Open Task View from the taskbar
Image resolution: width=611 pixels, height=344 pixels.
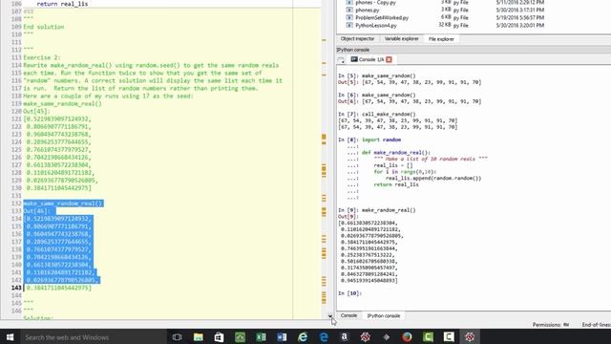pos(177,337)
